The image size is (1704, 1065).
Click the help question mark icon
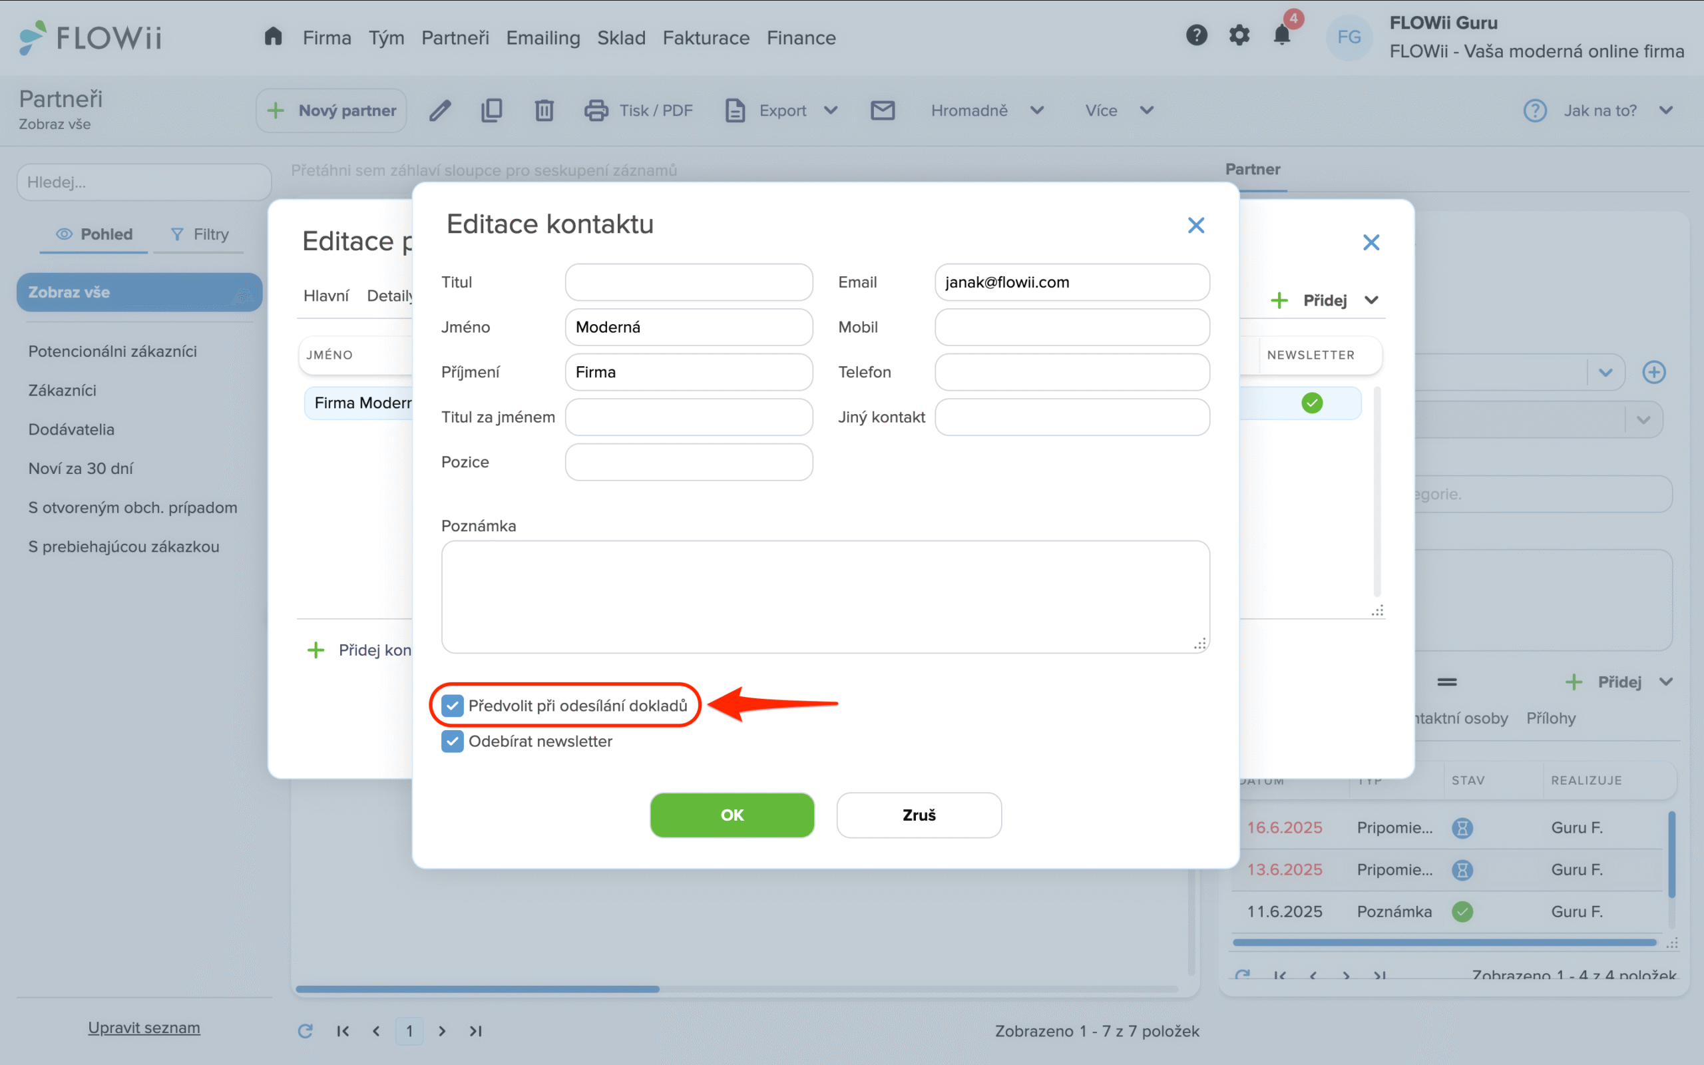1196,35
